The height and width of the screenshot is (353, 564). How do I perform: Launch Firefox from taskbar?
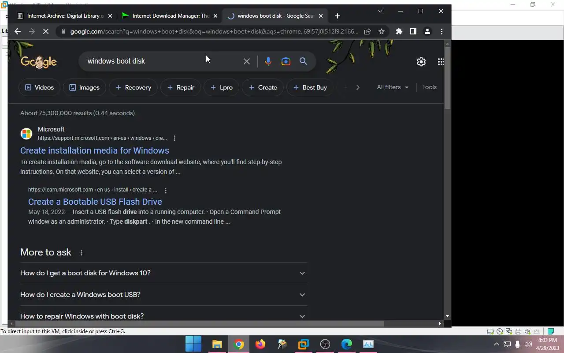[260, 344]
